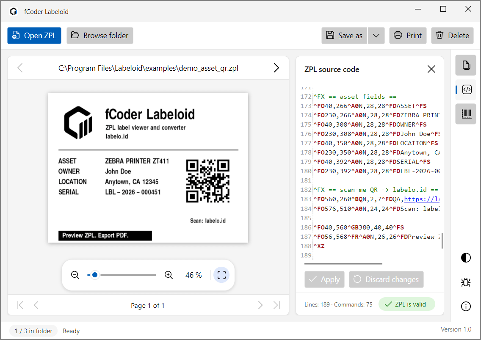The height and width of the screenshot is (340, 481).
Task: Click the https link on line 183
Action: (x=421, y=199)
